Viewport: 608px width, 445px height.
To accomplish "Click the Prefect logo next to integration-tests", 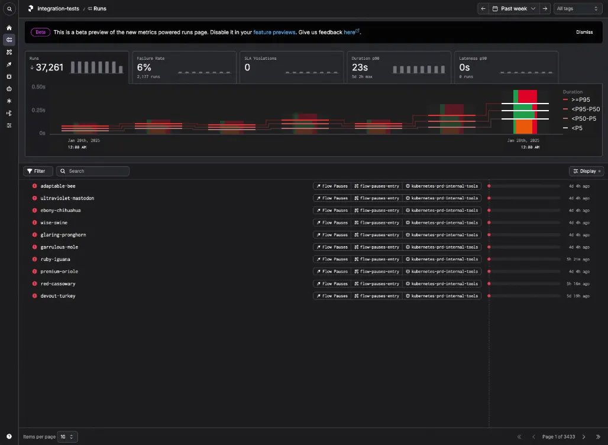I will [x=31, y=8].
